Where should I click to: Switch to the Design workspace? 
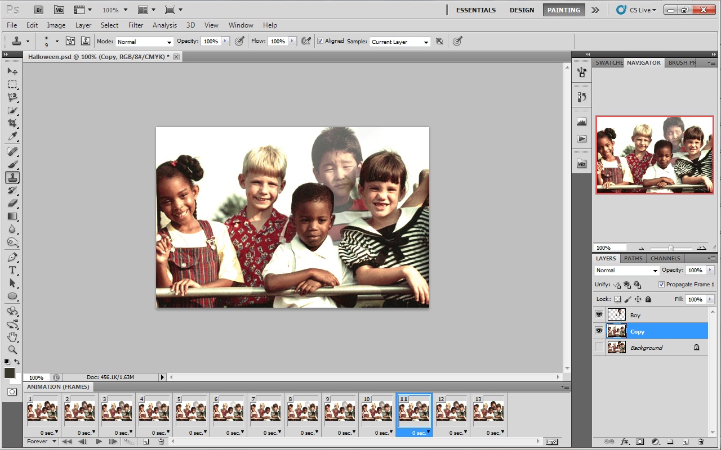pyautogui.click(x=522, y=10)
